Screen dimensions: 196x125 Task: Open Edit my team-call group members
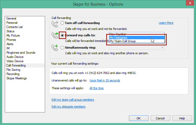pyautogui.click(x=73, y=100)
